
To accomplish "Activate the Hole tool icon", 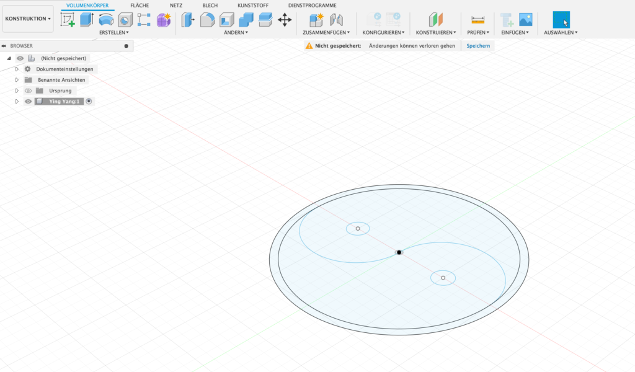I will (125, 20).
